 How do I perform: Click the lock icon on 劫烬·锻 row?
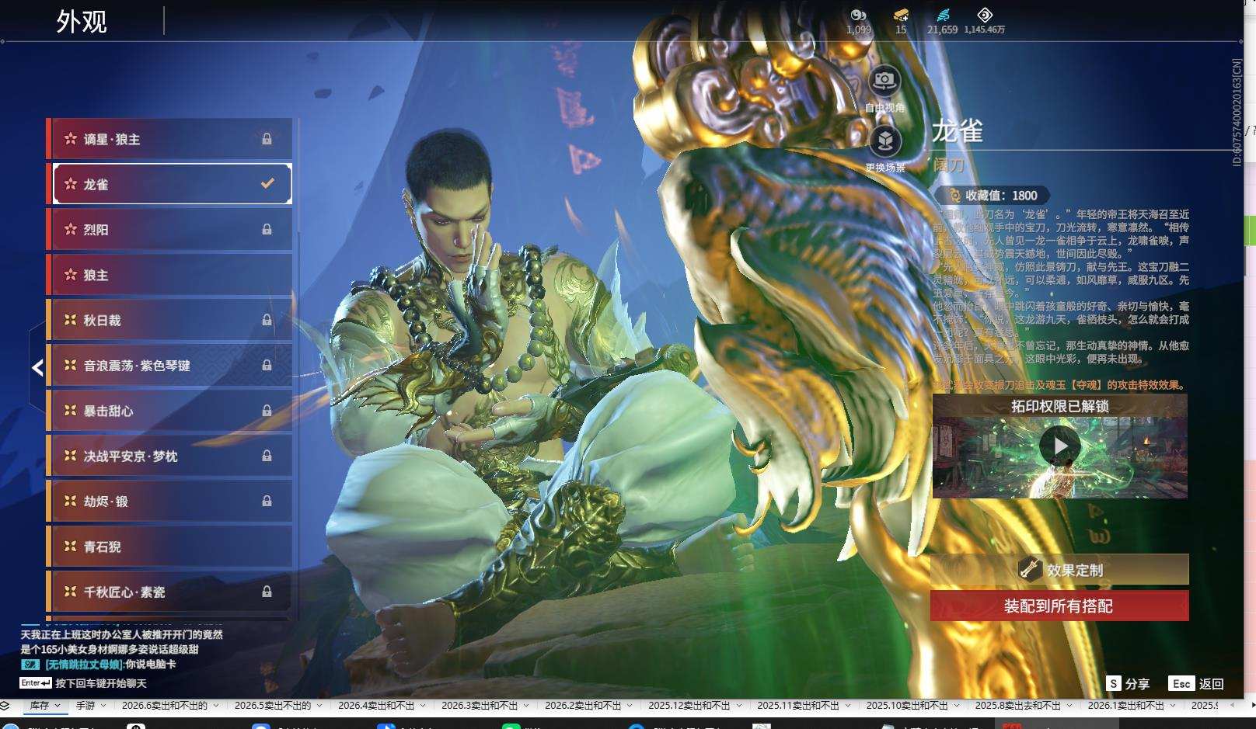point(267,501)
